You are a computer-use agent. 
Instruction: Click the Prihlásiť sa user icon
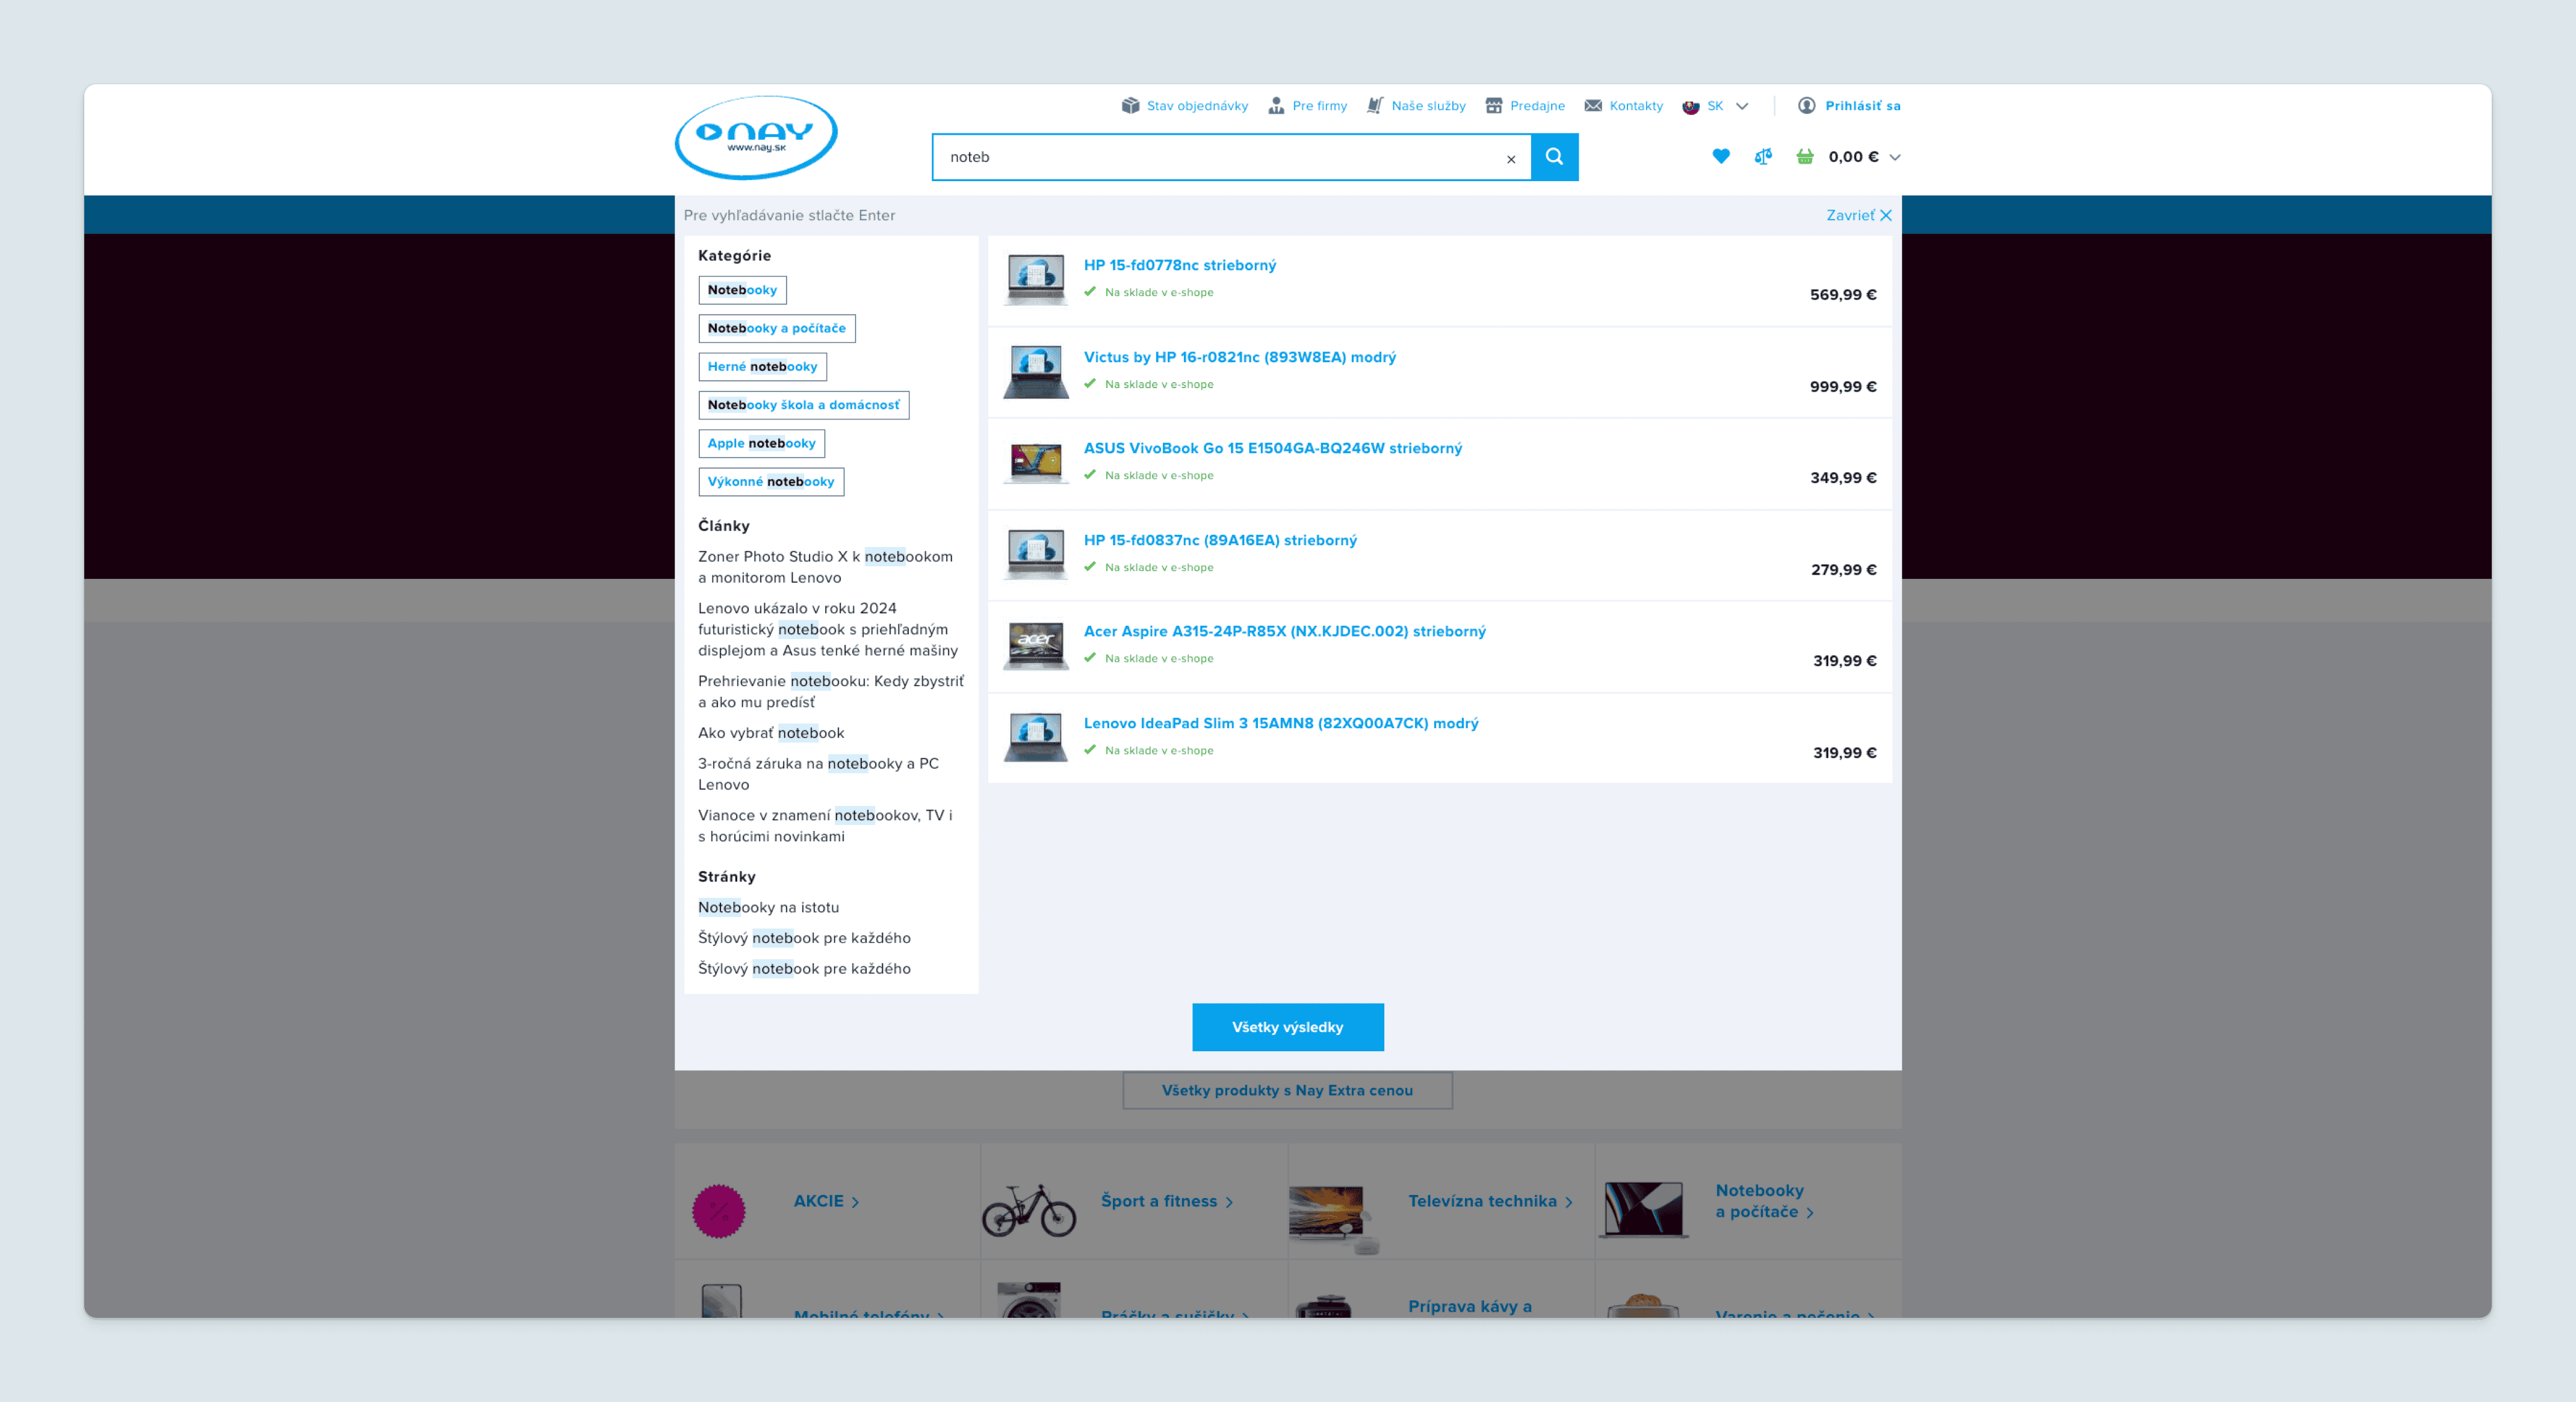(x=1806, y=106)
